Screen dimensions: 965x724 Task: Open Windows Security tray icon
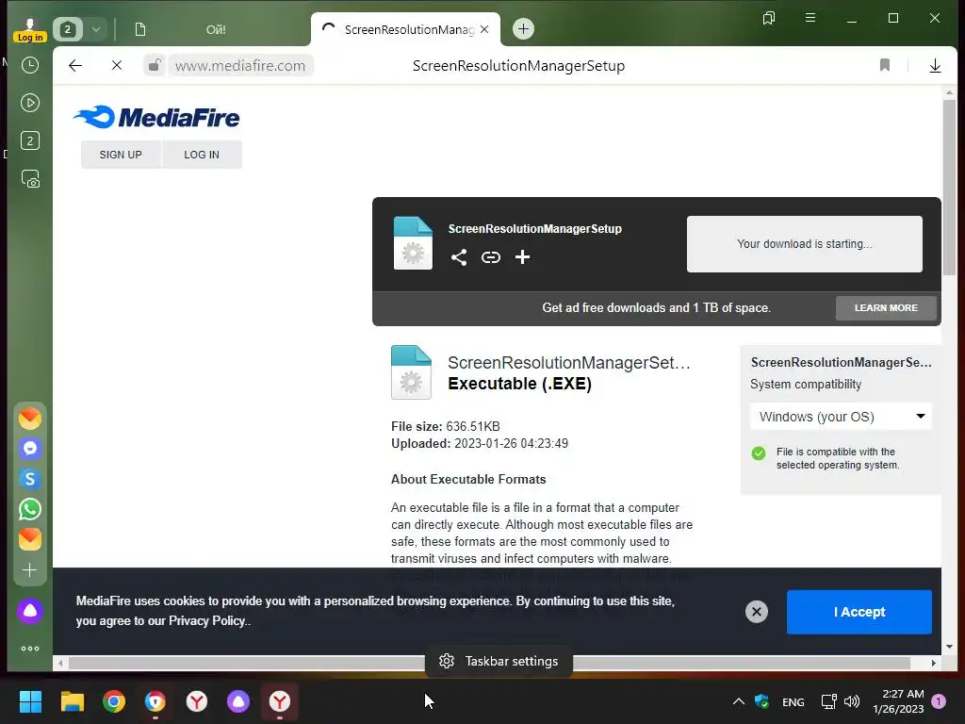click(761, 701)
